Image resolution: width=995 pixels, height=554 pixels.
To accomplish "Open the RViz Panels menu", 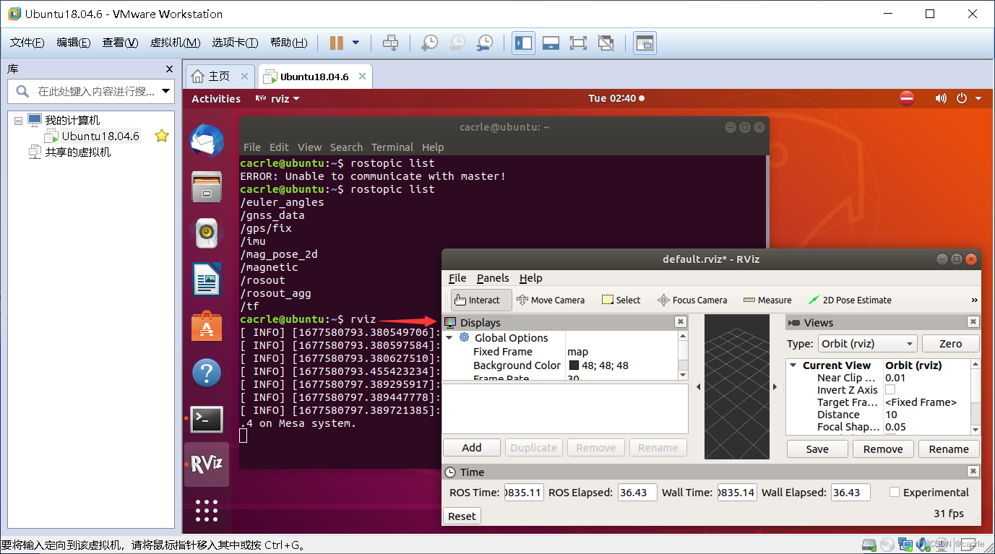I will coord(493,278).
